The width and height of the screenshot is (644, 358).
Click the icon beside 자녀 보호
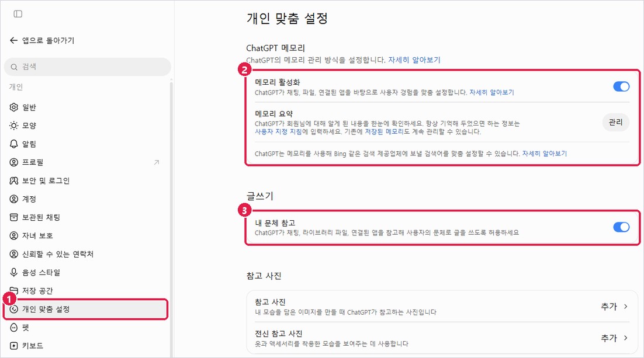(14, 236)
